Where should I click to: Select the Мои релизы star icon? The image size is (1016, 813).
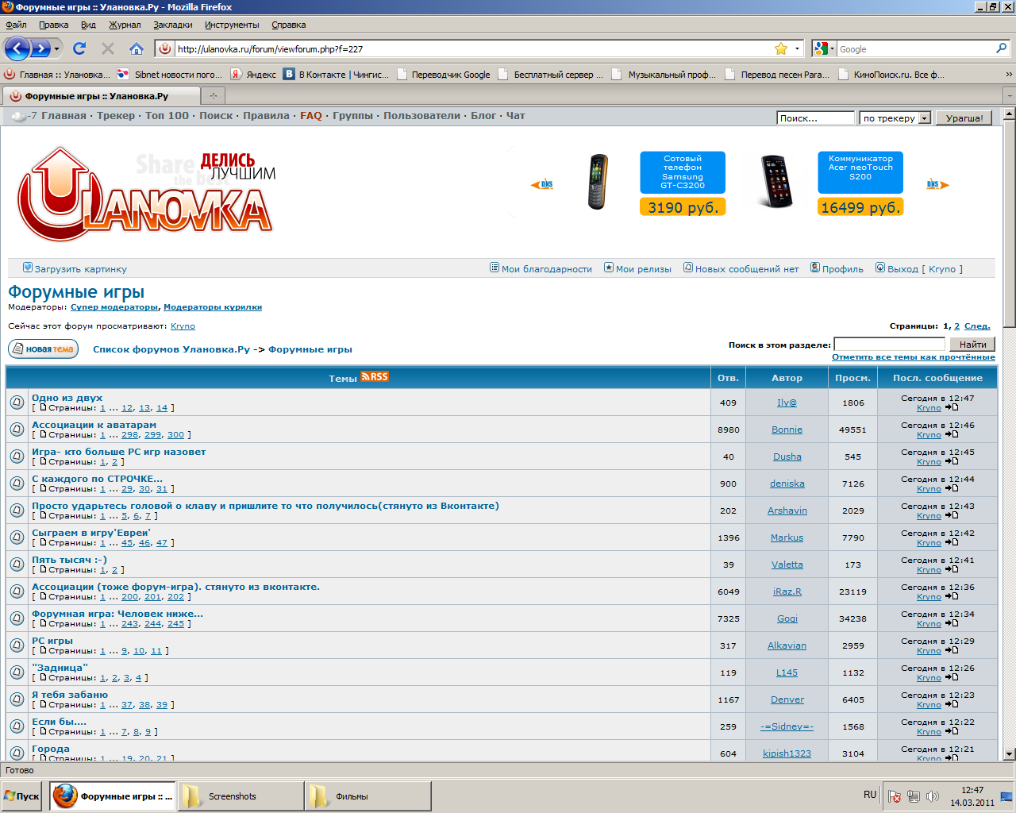click(x=609, y=268)
